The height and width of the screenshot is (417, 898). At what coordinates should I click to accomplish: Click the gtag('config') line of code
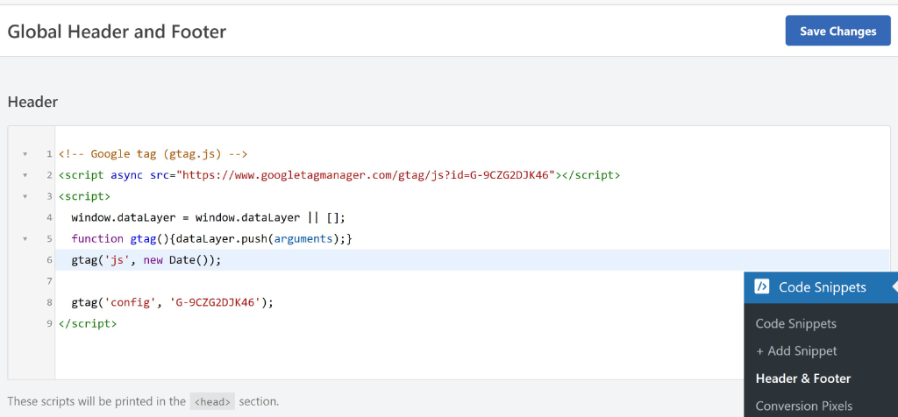point(173,302)
